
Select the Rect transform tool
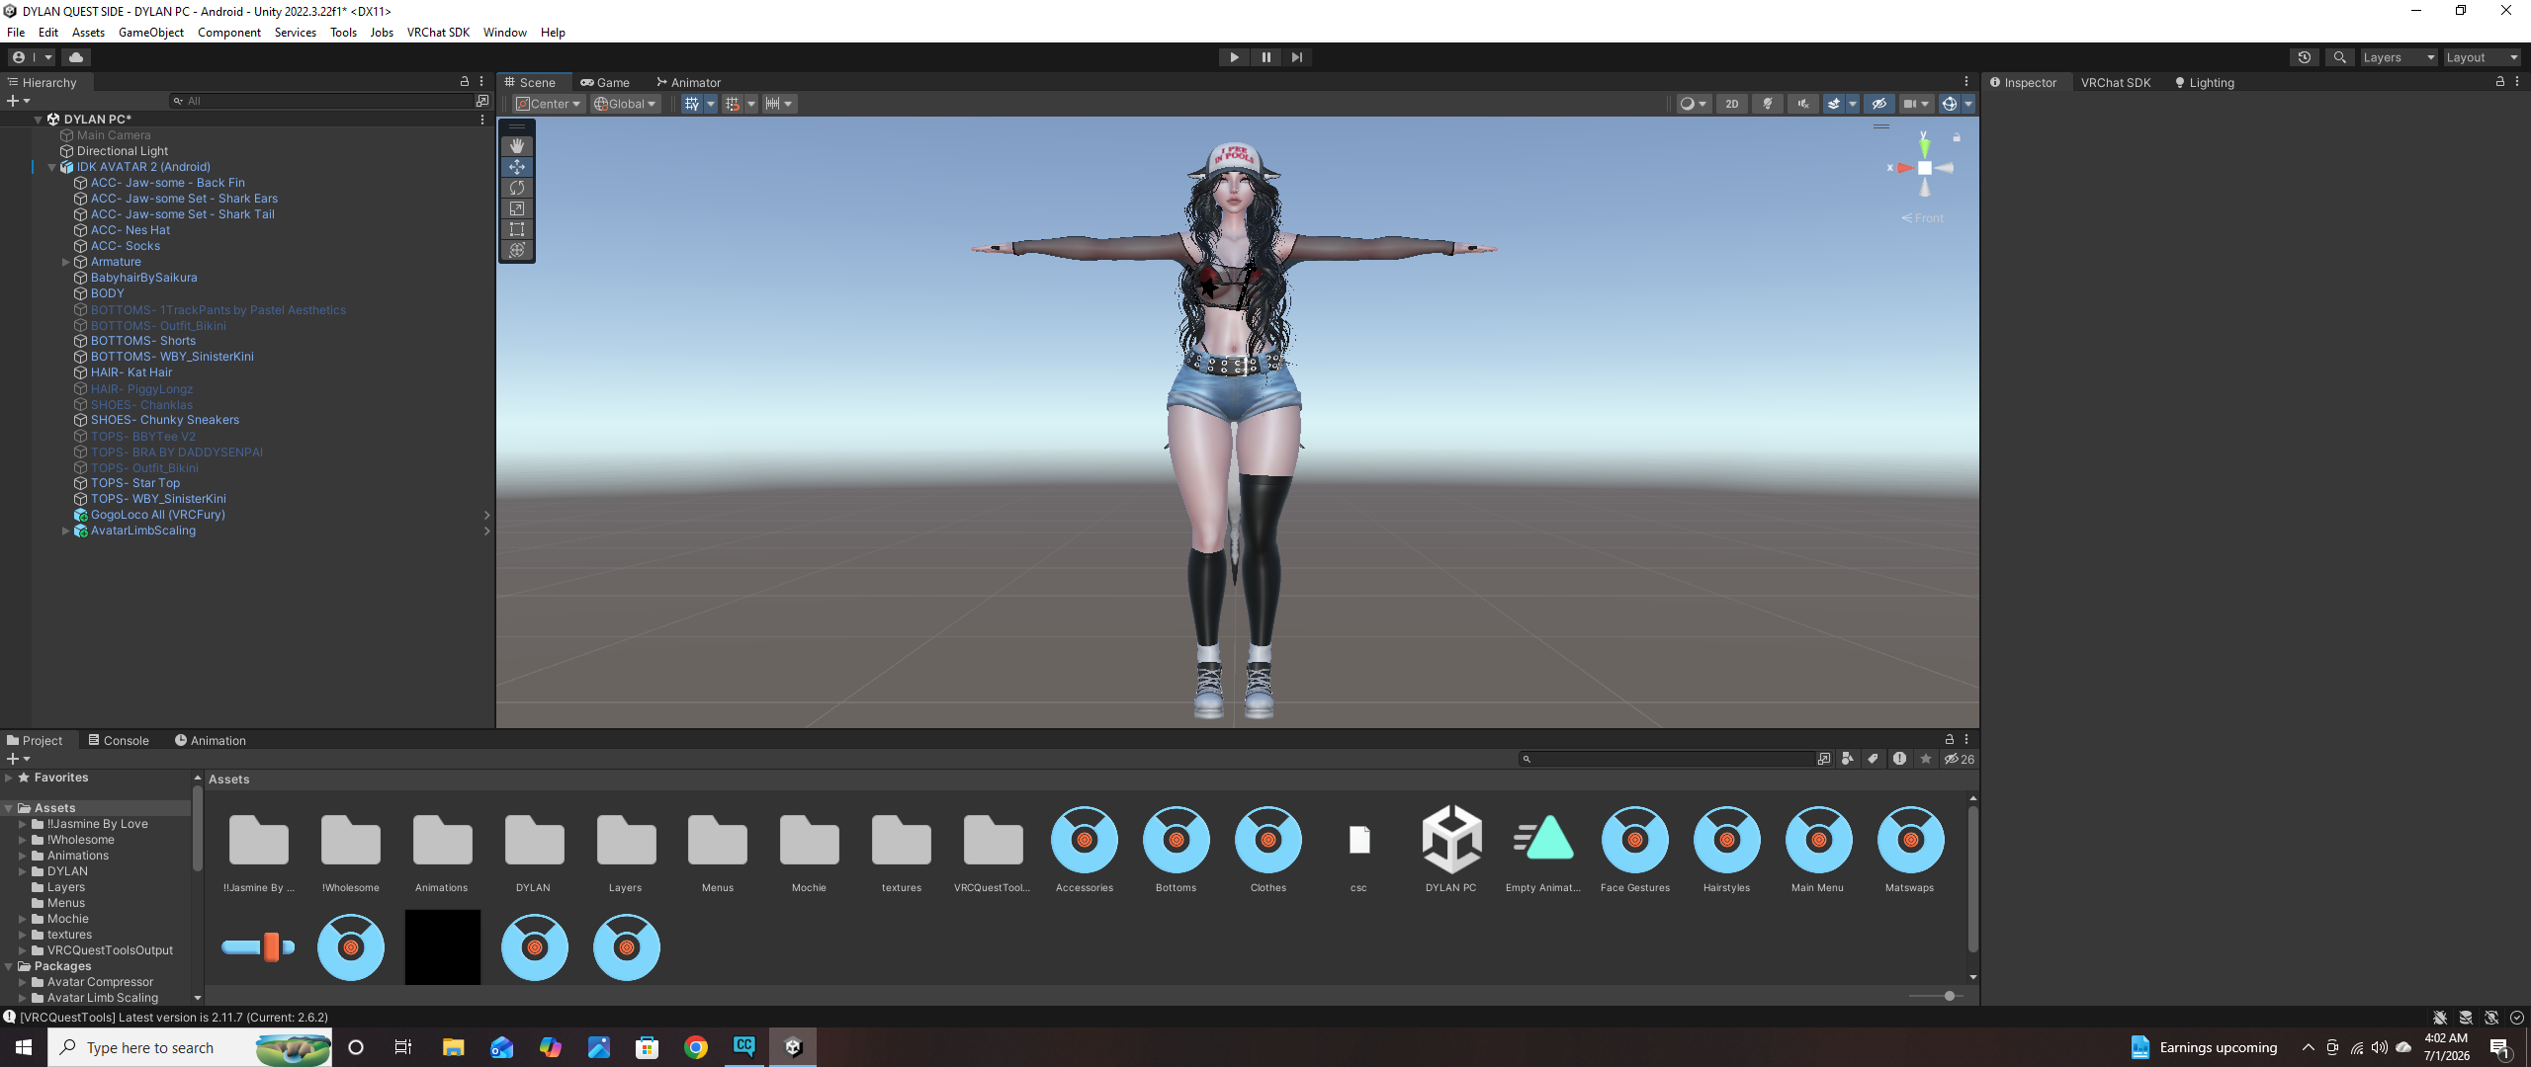click(516, 229)
